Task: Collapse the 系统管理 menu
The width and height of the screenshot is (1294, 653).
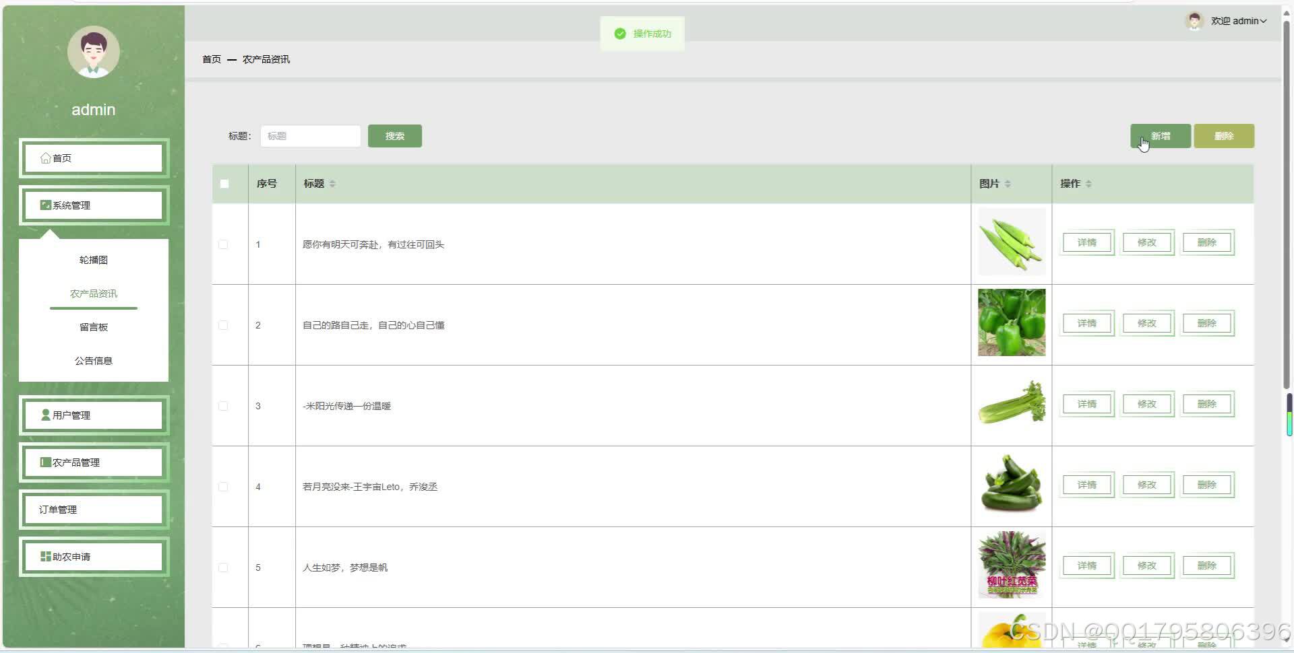Action: tap(94, 205)
